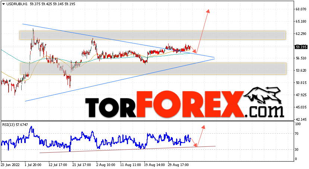This screenshot has width=309, height=169.
Task: Click the 23 Jun 2022 time axis label
Action: point(10,165)
